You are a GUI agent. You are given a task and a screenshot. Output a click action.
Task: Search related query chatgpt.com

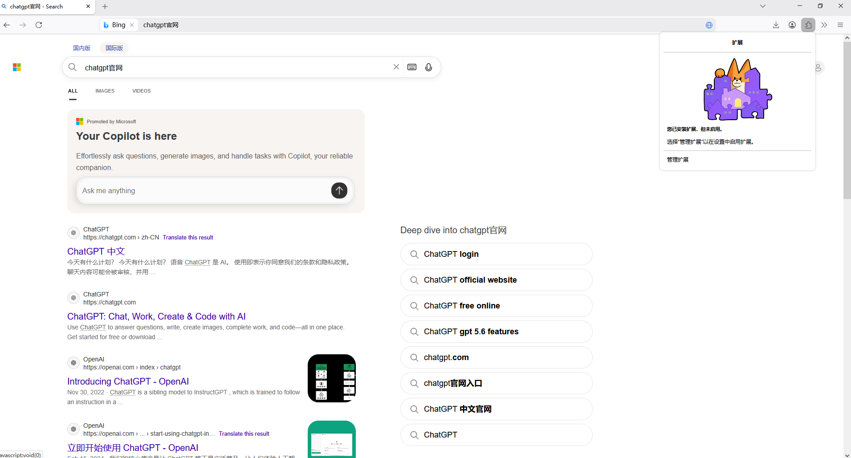(x=497, y=357)
